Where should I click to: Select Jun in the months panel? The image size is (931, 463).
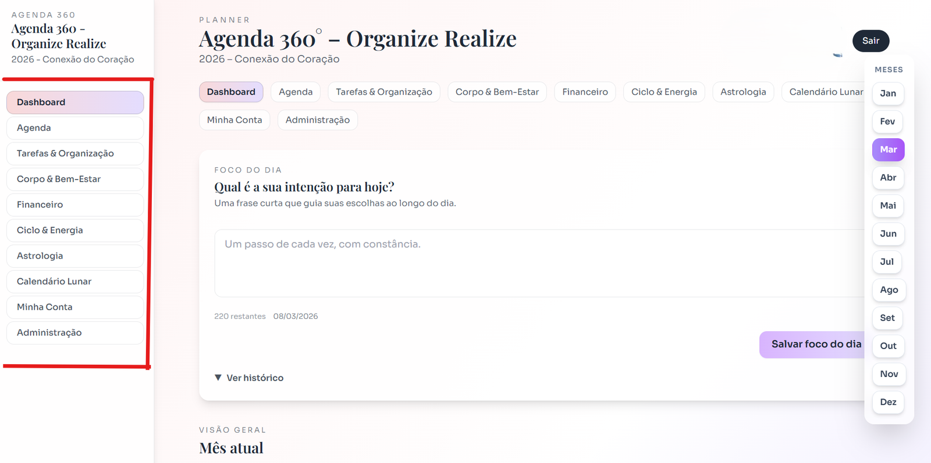(888, 234)
